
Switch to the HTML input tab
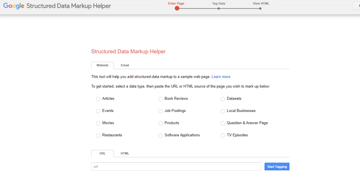point(125,153)
